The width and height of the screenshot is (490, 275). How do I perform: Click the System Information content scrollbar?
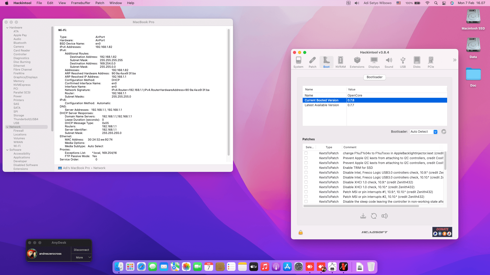[x=229, y=92]
